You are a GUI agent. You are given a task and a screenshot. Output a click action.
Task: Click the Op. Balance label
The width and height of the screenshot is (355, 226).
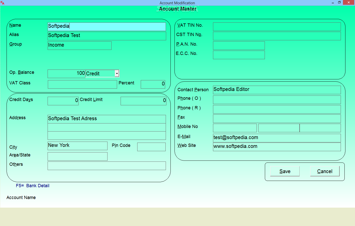[x=22, y=72]
